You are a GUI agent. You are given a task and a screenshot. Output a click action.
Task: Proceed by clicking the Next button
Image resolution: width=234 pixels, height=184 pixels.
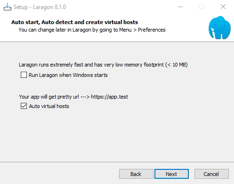coord(171,174)
